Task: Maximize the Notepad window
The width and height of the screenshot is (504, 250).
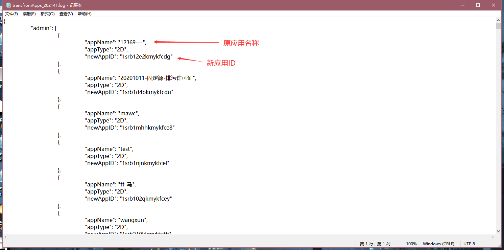Action: pyautogui.click(x=478, y=5)
